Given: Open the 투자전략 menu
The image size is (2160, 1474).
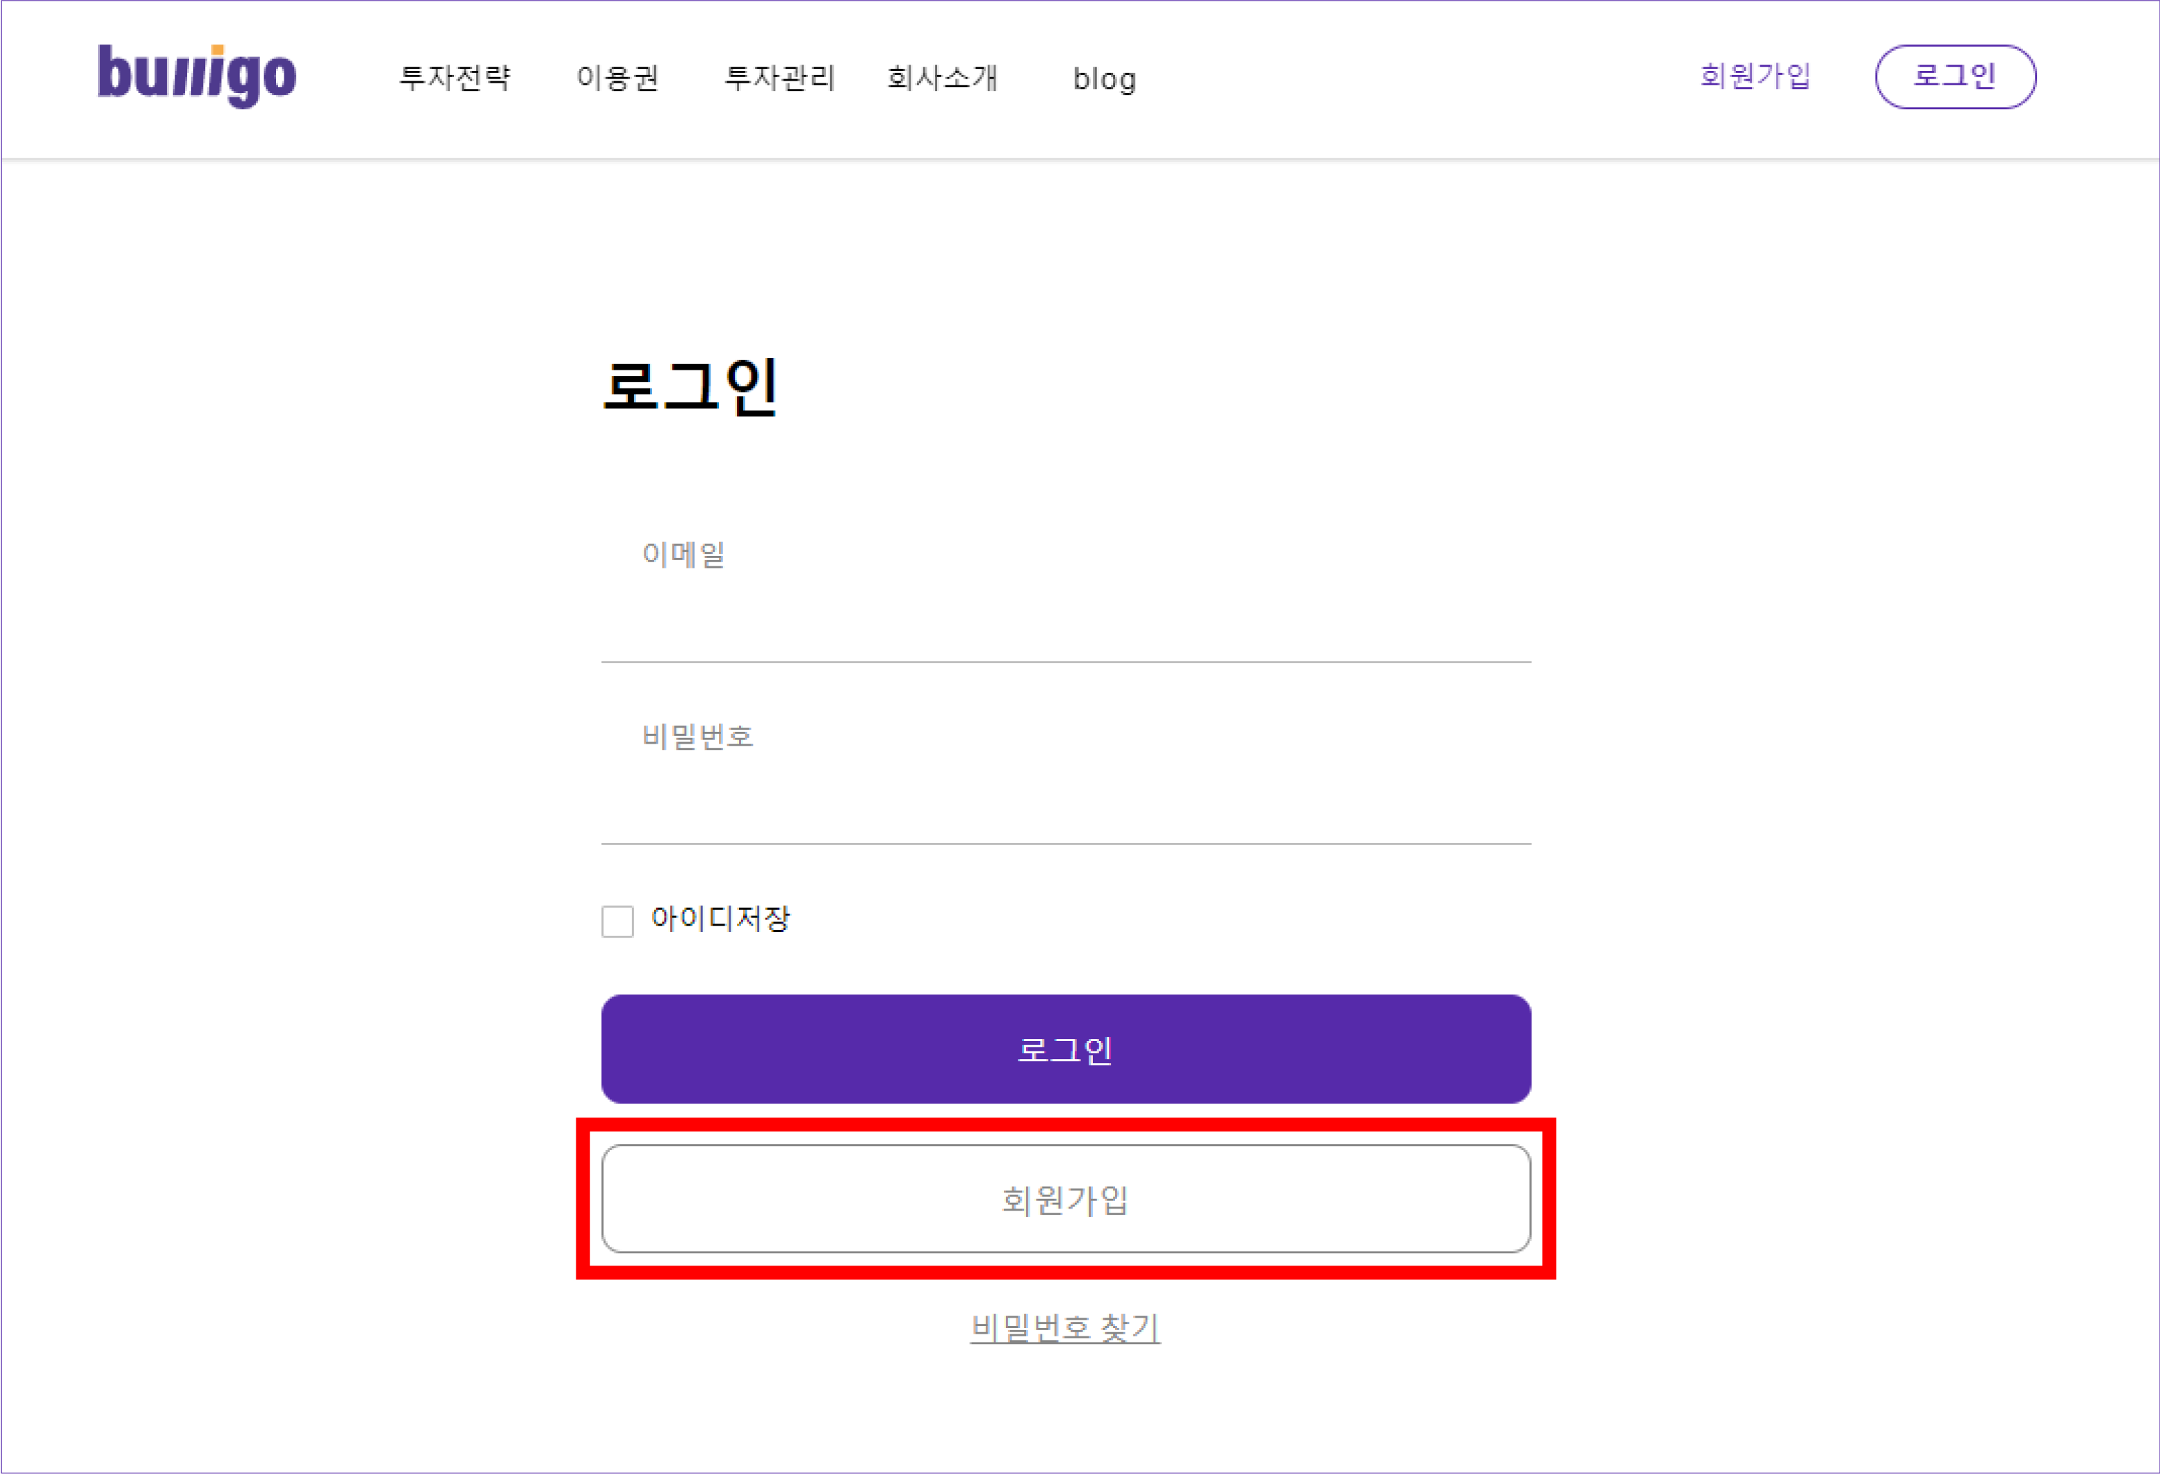Looking at the screenshot, I should click(455, 77).
